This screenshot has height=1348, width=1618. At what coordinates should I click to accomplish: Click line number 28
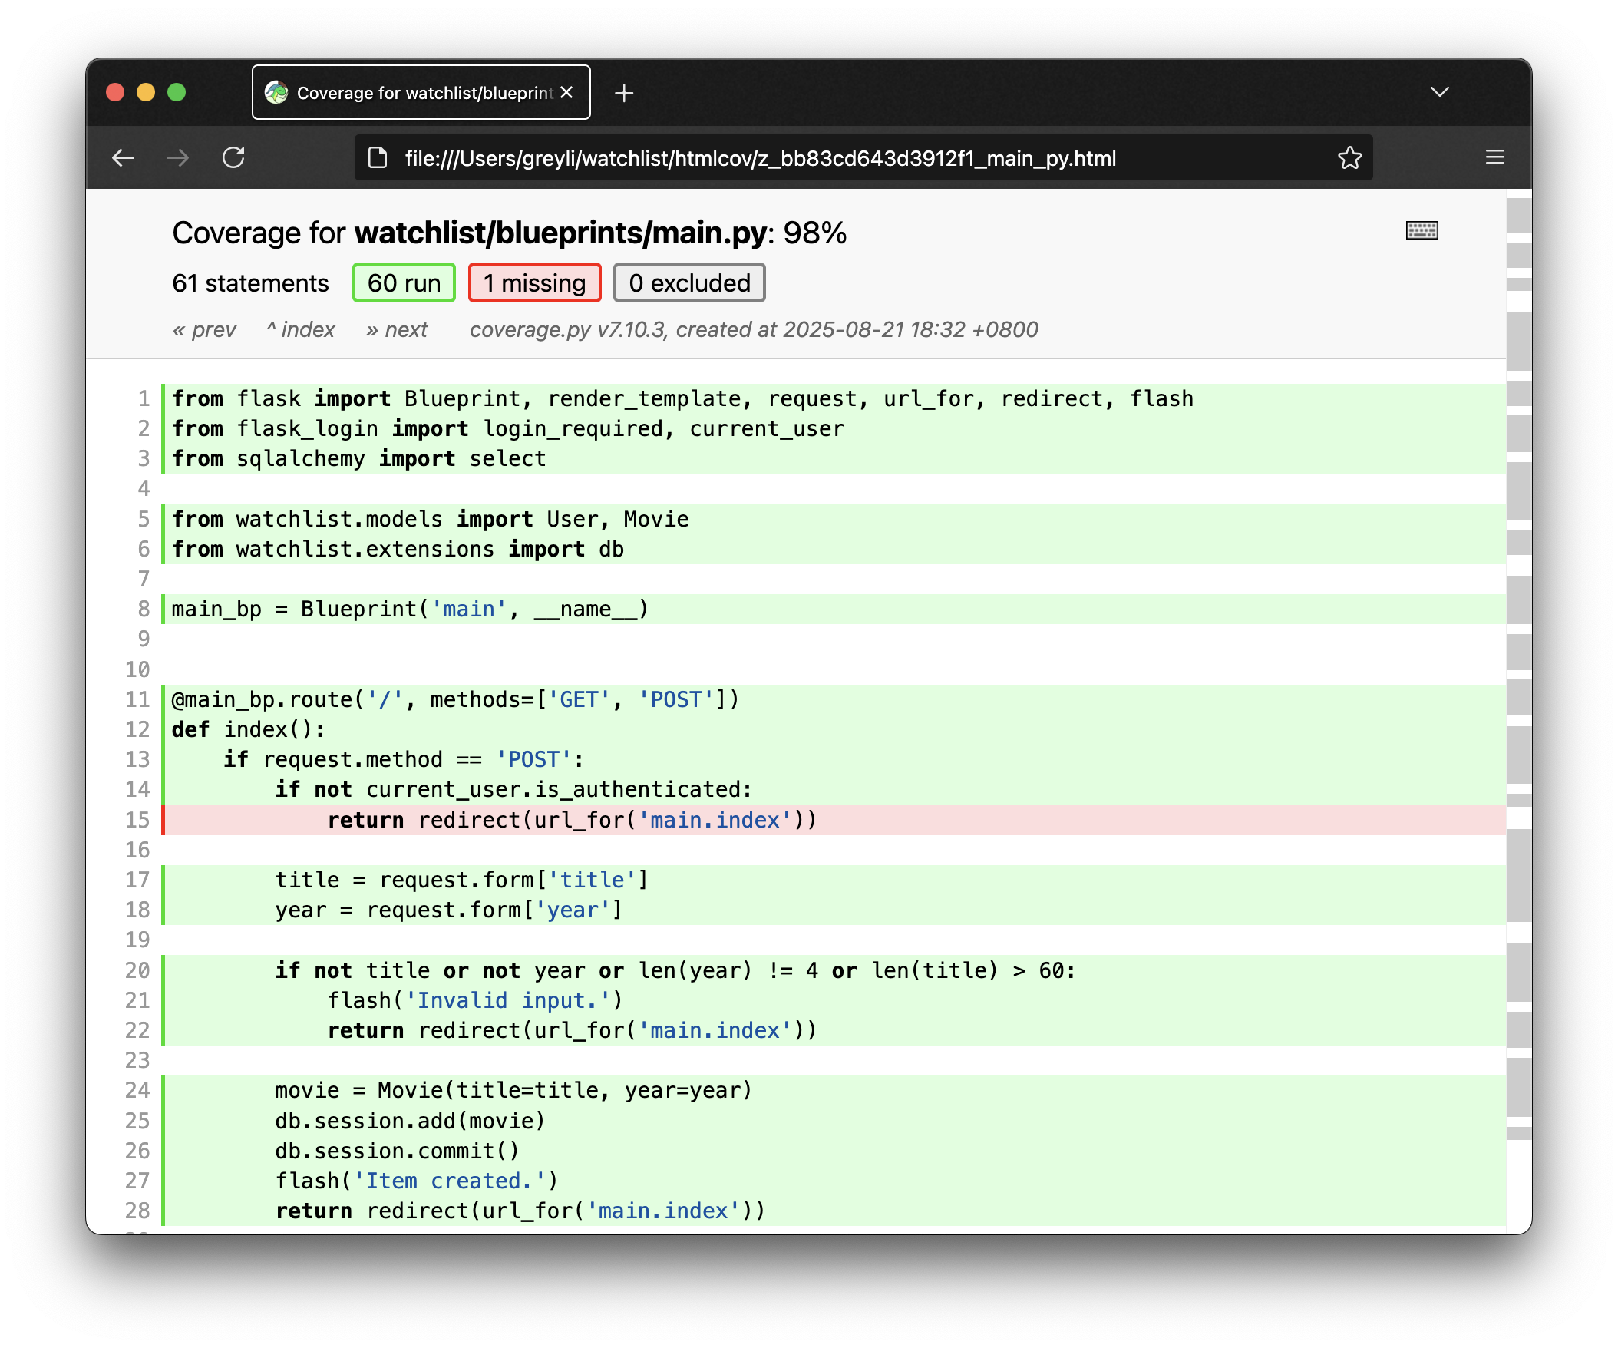coord(137,1211)
